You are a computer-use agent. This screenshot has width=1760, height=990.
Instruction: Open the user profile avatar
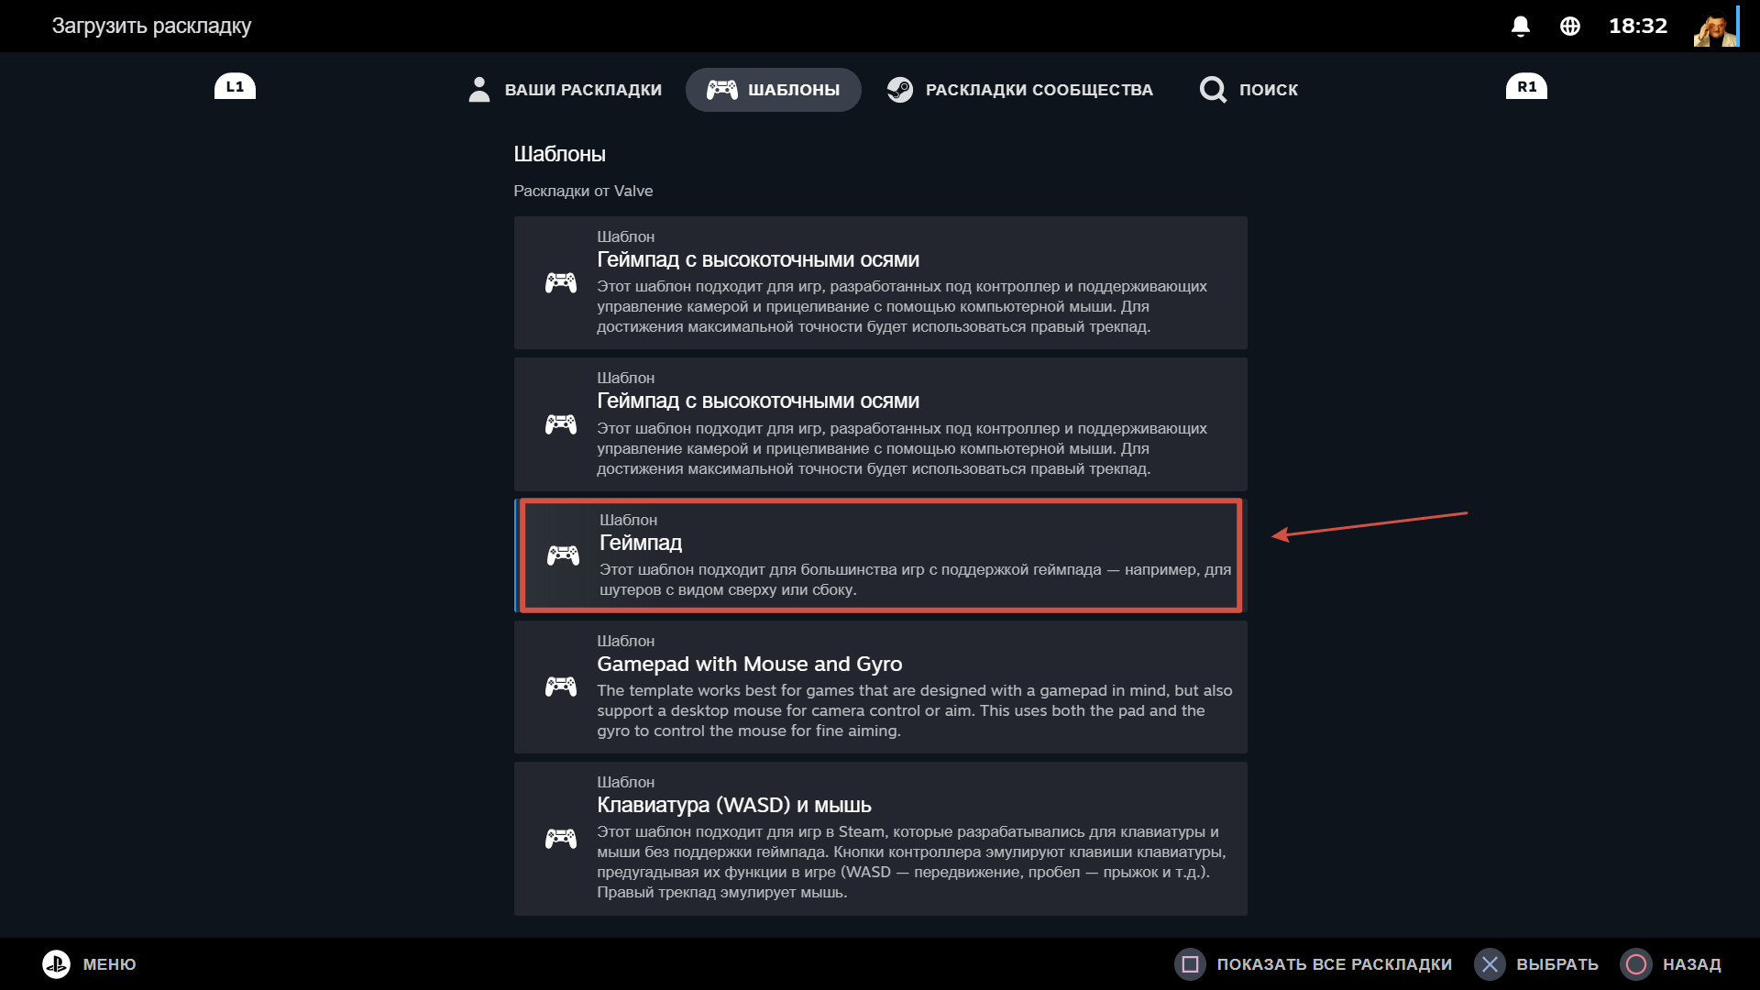tap(1715, 26)
